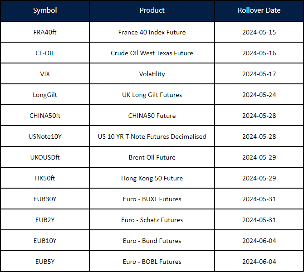Screen dimensions: 304x272
Task: Select the Volatility product cell
Action: 152,74
